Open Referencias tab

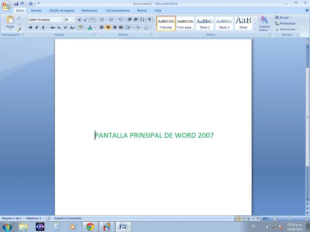pos(90,10)
